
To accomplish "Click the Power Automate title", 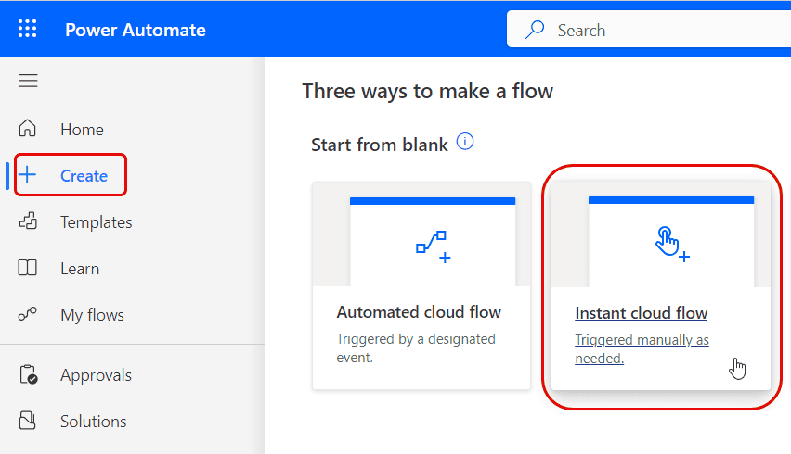I will (136, 30).
